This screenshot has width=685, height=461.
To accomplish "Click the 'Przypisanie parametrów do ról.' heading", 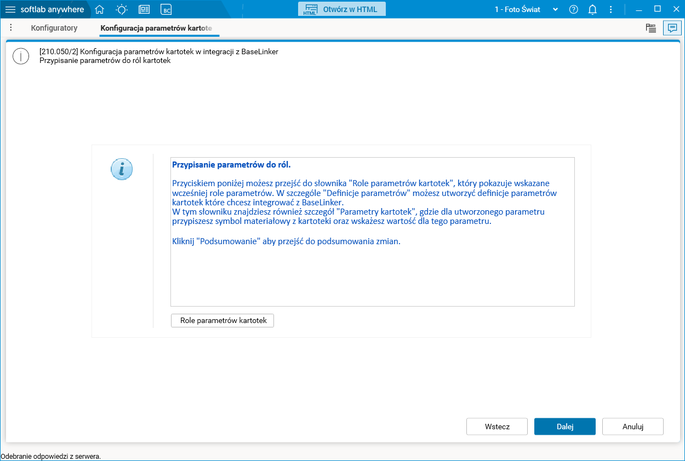I will pyautogui.click(x=231, y=164).
